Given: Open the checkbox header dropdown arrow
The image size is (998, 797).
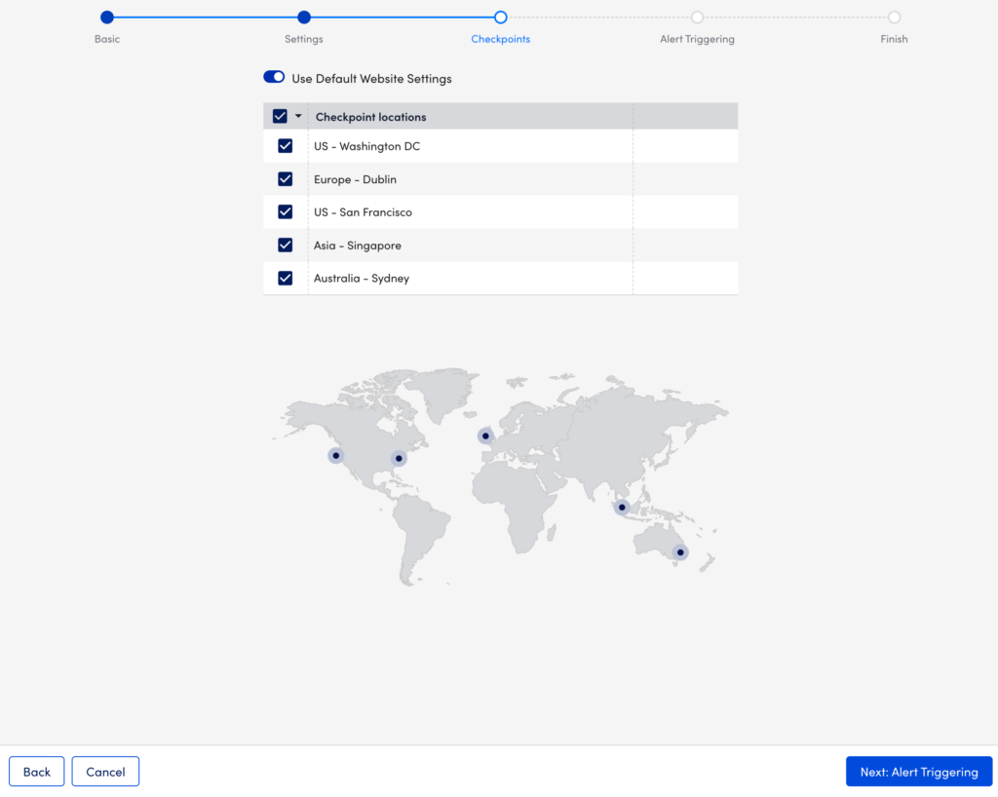Looking at the screenshot, I should coord(298,115).
